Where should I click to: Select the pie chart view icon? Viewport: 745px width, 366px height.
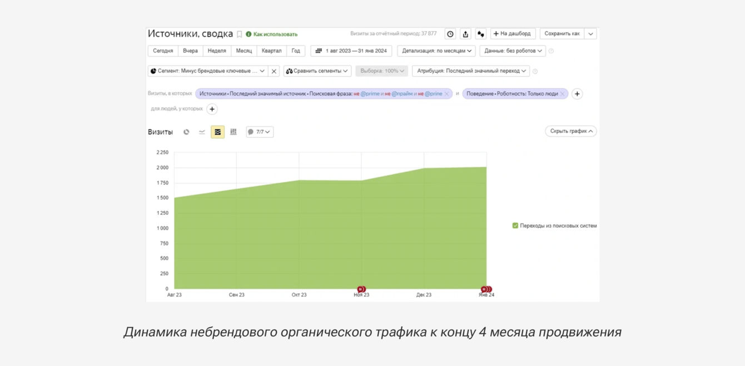pyautogui.click(x=186, y=132)
